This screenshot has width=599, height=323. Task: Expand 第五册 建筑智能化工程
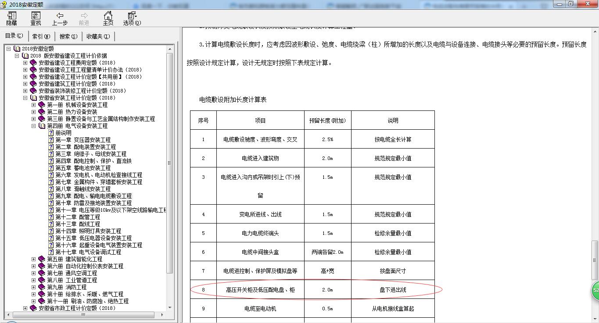33,259
